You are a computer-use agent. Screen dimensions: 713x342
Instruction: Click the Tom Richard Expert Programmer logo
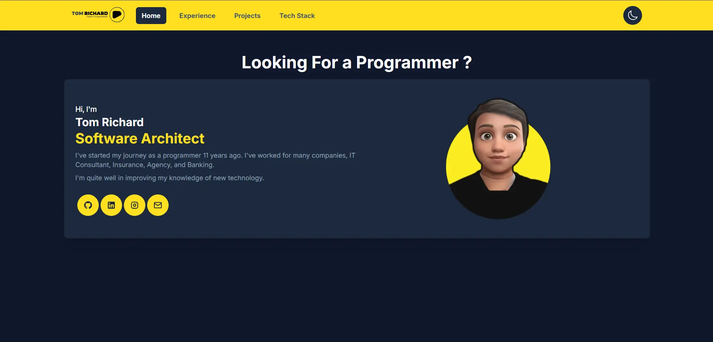tap(90, 14)
